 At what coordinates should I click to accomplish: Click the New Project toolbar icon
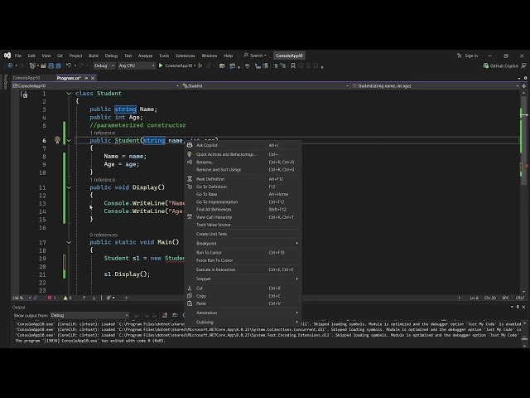point(32,66)
